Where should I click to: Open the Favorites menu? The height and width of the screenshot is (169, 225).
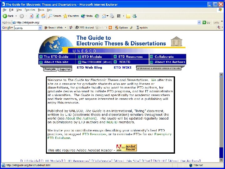coord(30,10)
